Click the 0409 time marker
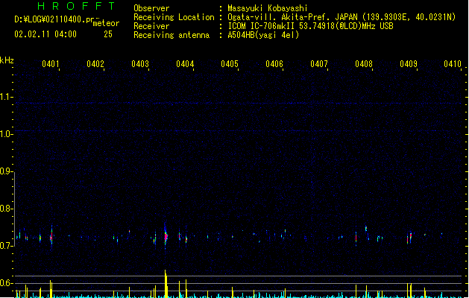The image size is (469, 298). click(409, 64)
